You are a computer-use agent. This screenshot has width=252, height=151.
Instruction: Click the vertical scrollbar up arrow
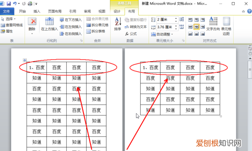click(x=250, y=58)
